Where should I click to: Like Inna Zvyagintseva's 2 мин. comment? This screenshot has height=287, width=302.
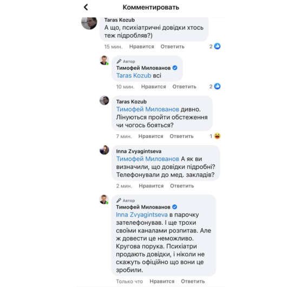tap(151, 186)
